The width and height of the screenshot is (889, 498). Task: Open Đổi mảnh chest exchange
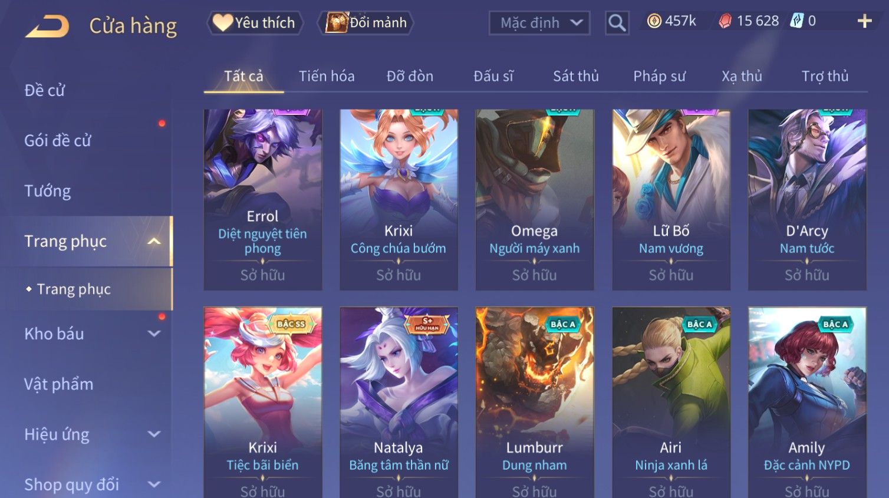366,23
